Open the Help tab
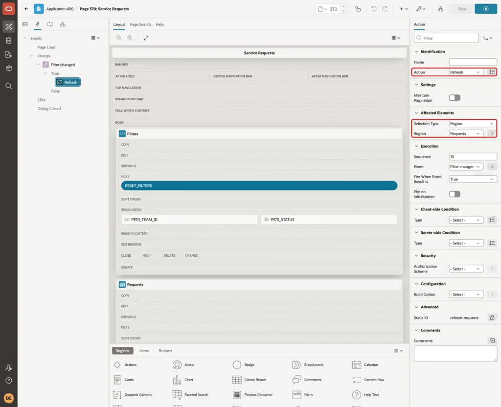The image size is (501, 407). (x=160, y=24)
